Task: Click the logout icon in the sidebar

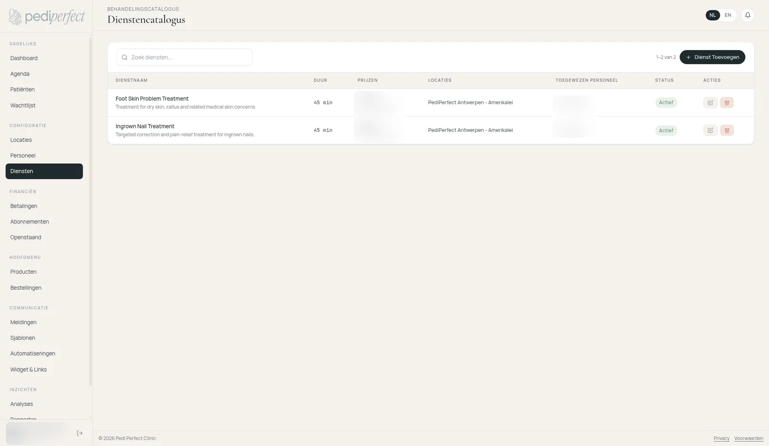Action: click(x=80, y=433)
